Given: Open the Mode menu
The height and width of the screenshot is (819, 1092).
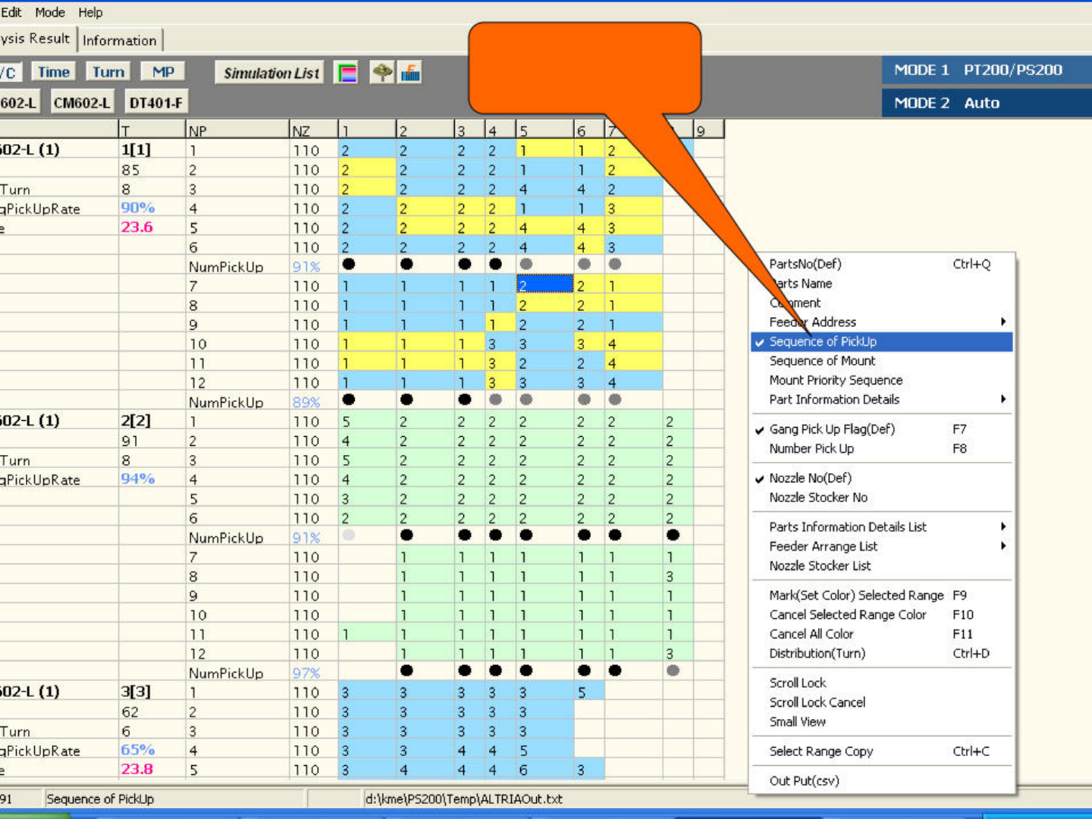Looking at the screenshot, I should 50,12.
